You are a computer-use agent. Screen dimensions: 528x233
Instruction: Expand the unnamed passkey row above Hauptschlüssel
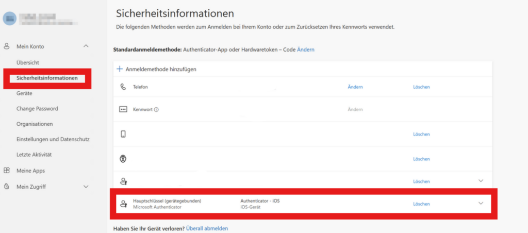481,181
